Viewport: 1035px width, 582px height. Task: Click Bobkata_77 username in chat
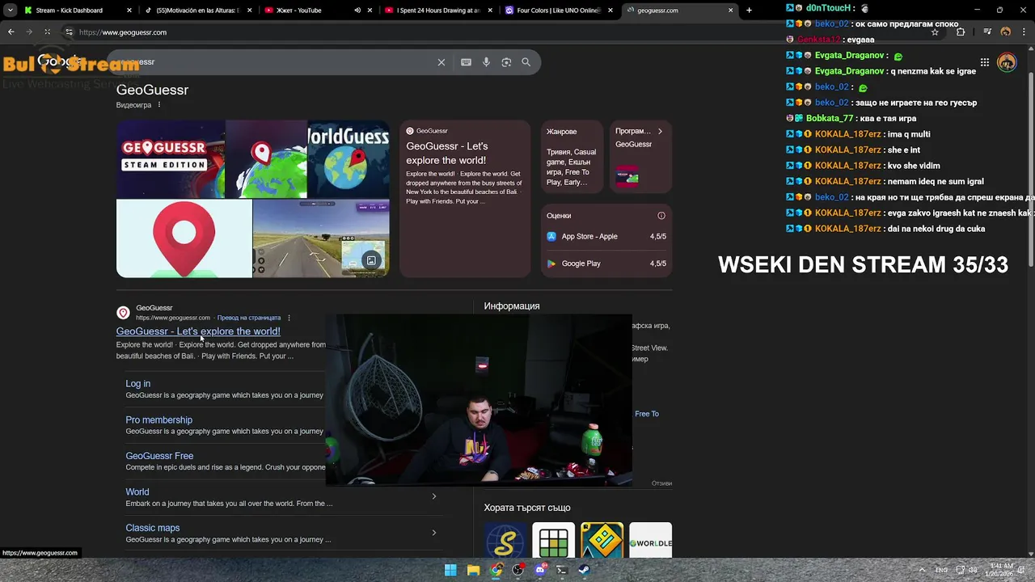click(830, 118)
